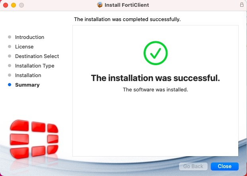Select the Destination Select step
This screenshot has width=247, height=176.
coord(37,56)
